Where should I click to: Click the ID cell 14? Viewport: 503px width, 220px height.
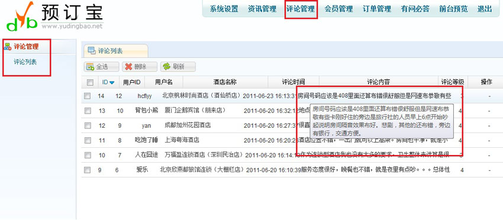101,96
